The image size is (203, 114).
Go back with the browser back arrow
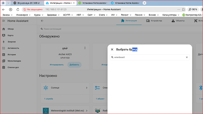pos(4,9)
